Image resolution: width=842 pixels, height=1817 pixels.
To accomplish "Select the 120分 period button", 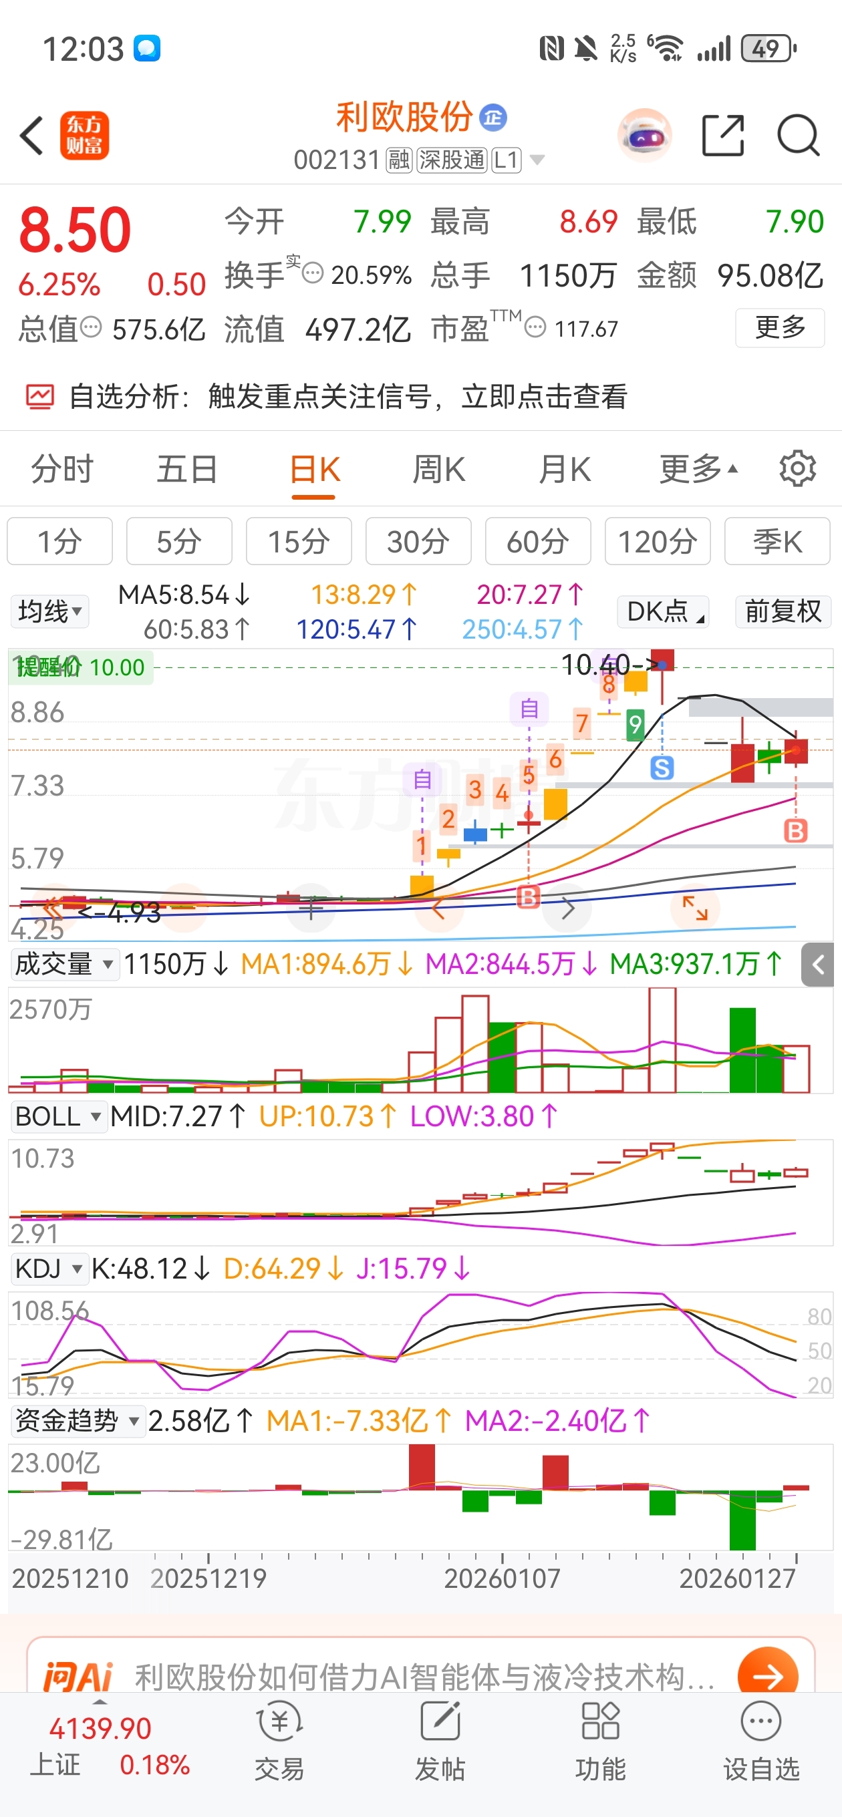I will tap(658, 541).
